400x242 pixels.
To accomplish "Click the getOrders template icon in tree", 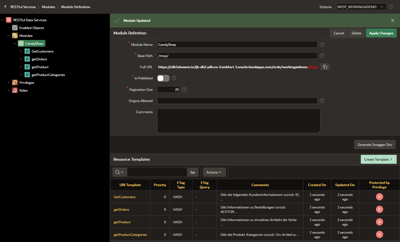I will point(27,59).
